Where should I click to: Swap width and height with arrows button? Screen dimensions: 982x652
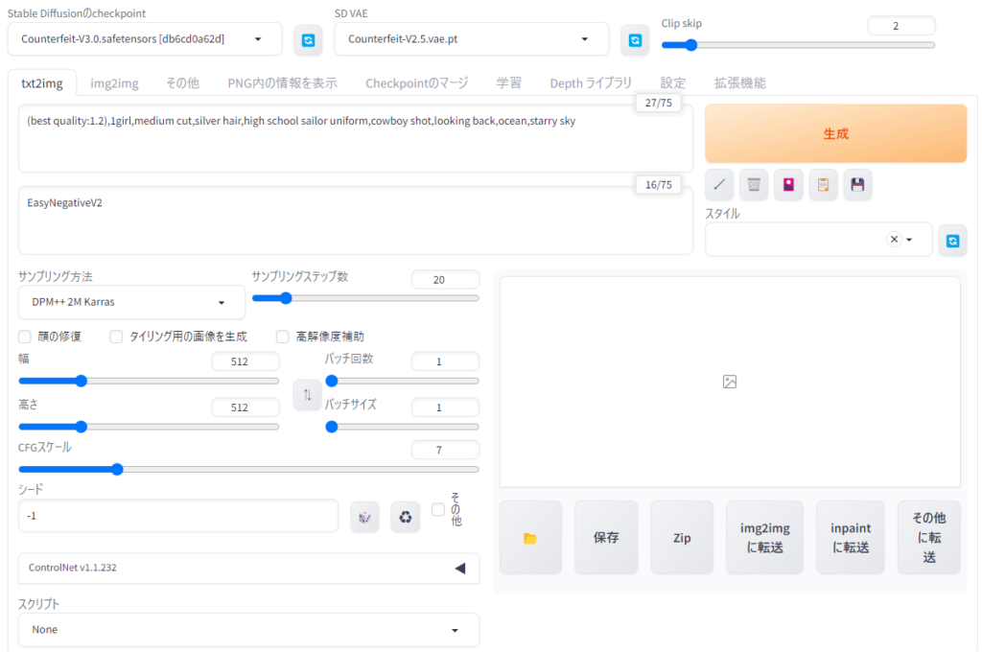point(307,395)
